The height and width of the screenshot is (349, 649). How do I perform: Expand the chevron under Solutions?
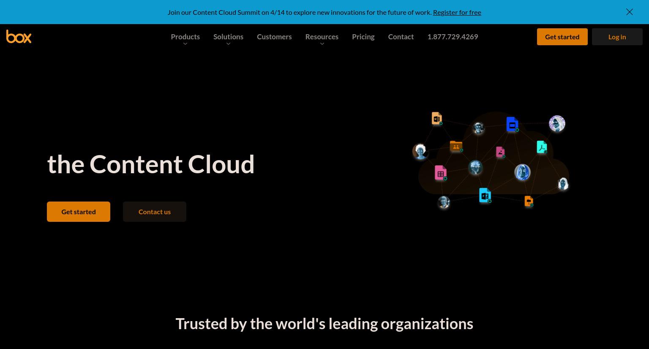click(x=228, y=44)
